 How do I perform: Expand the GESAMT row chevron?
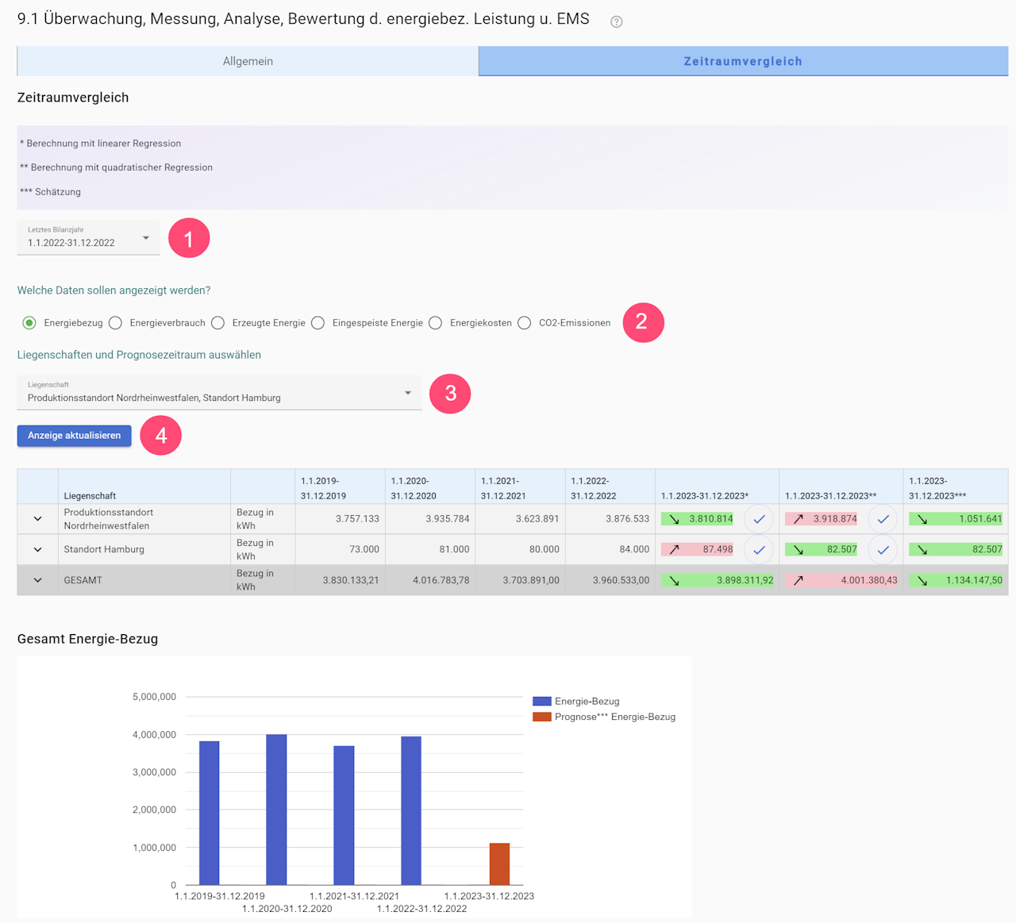coord(37,580)
